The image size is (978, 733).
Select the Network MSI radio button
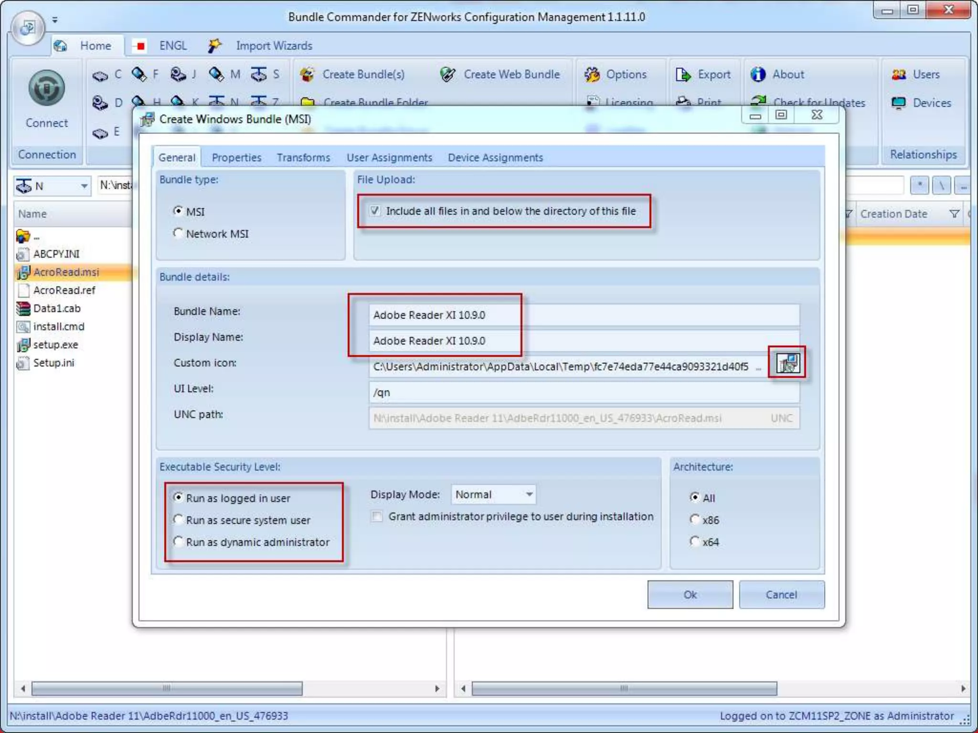(178, 233)
